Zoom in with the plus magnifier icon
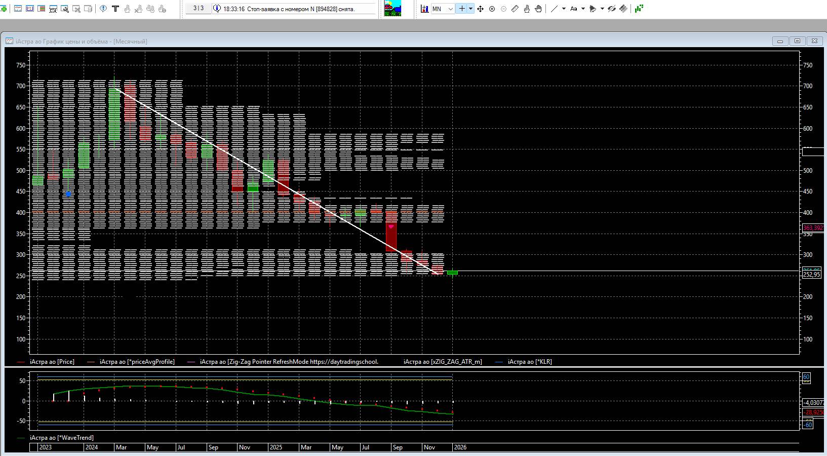 (492, 9)
